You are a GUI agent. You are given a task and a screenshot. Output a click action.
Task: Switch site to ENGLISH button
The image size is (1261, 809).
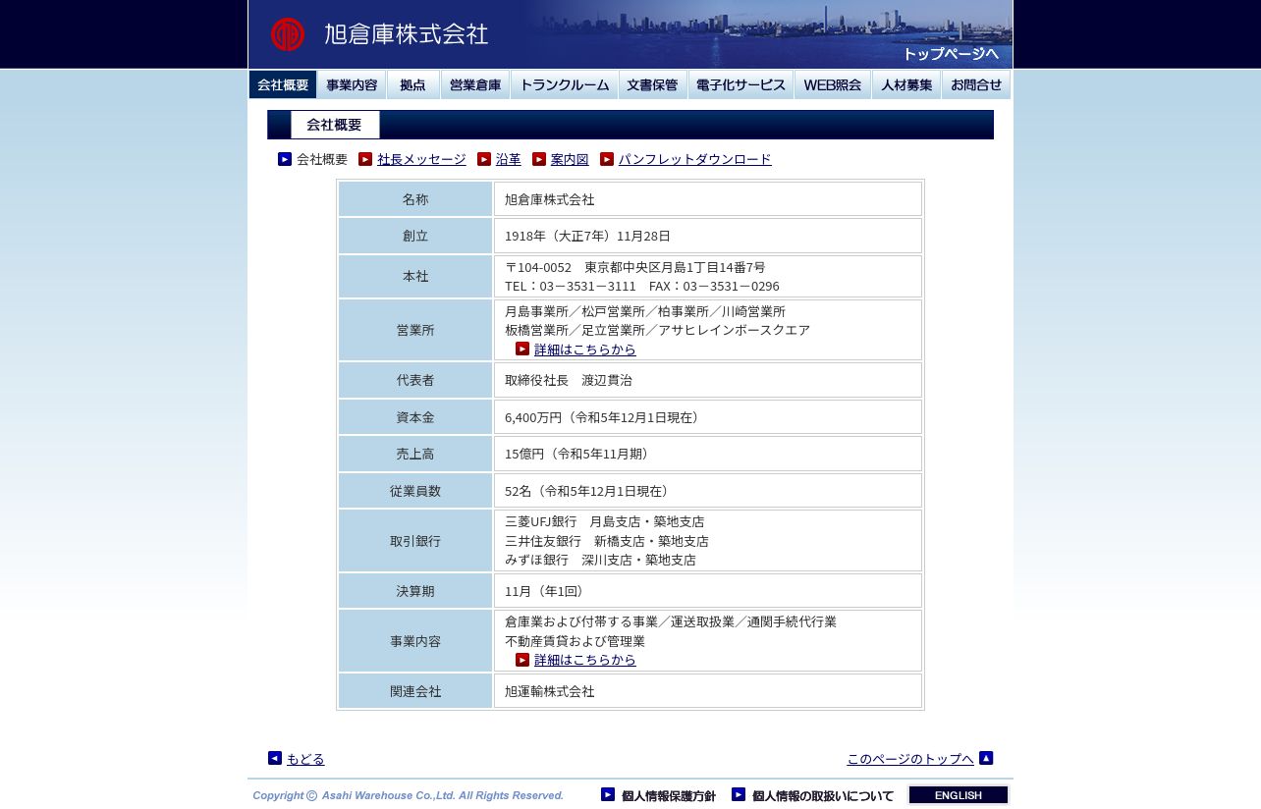point(959,795)
